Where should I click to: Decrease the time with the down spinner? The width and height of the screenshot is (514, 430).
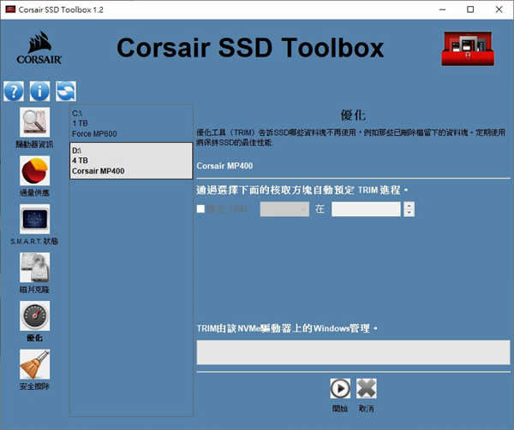[409, 213]
